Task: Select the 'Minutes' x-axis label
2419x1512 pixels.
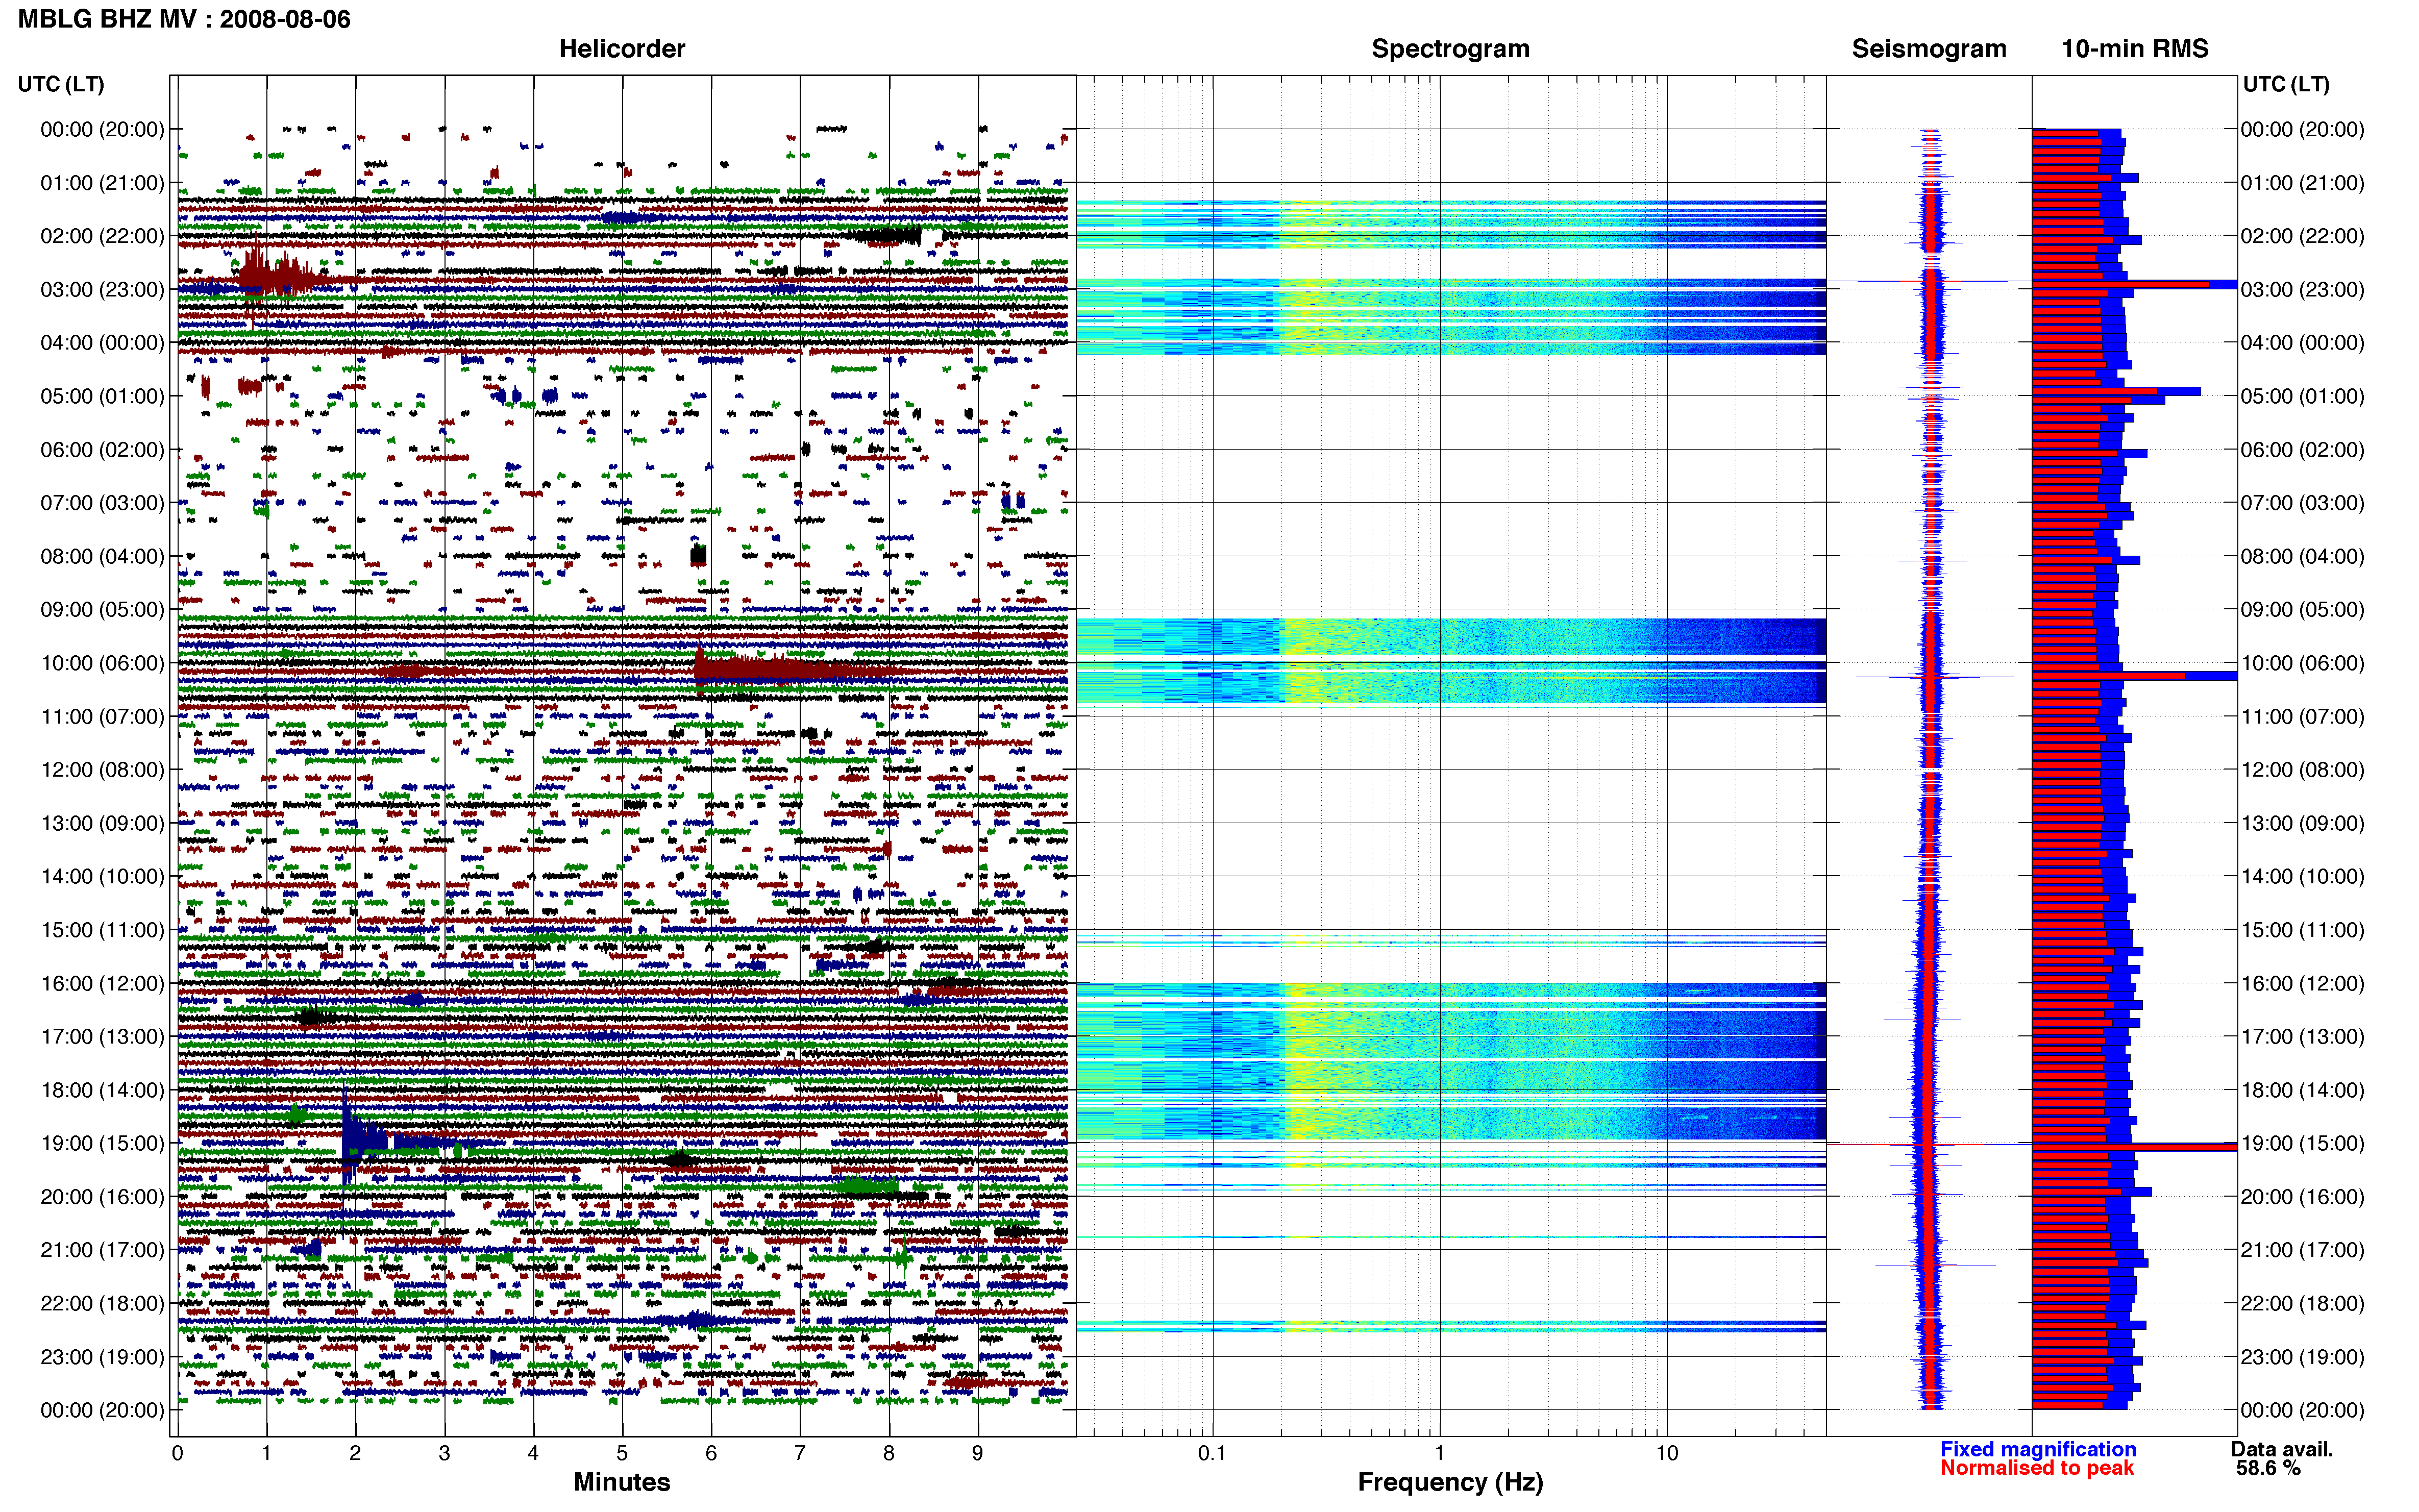Action: pos(621,1481)
